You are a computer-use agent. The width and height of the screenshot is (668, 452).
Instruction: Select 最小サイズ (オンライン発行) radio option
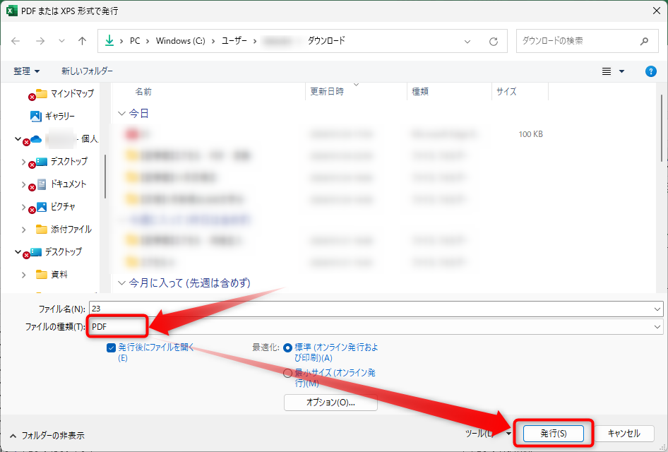point(287,373)
